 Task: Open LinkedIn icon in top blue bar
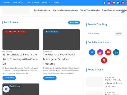tap(118, 3)
